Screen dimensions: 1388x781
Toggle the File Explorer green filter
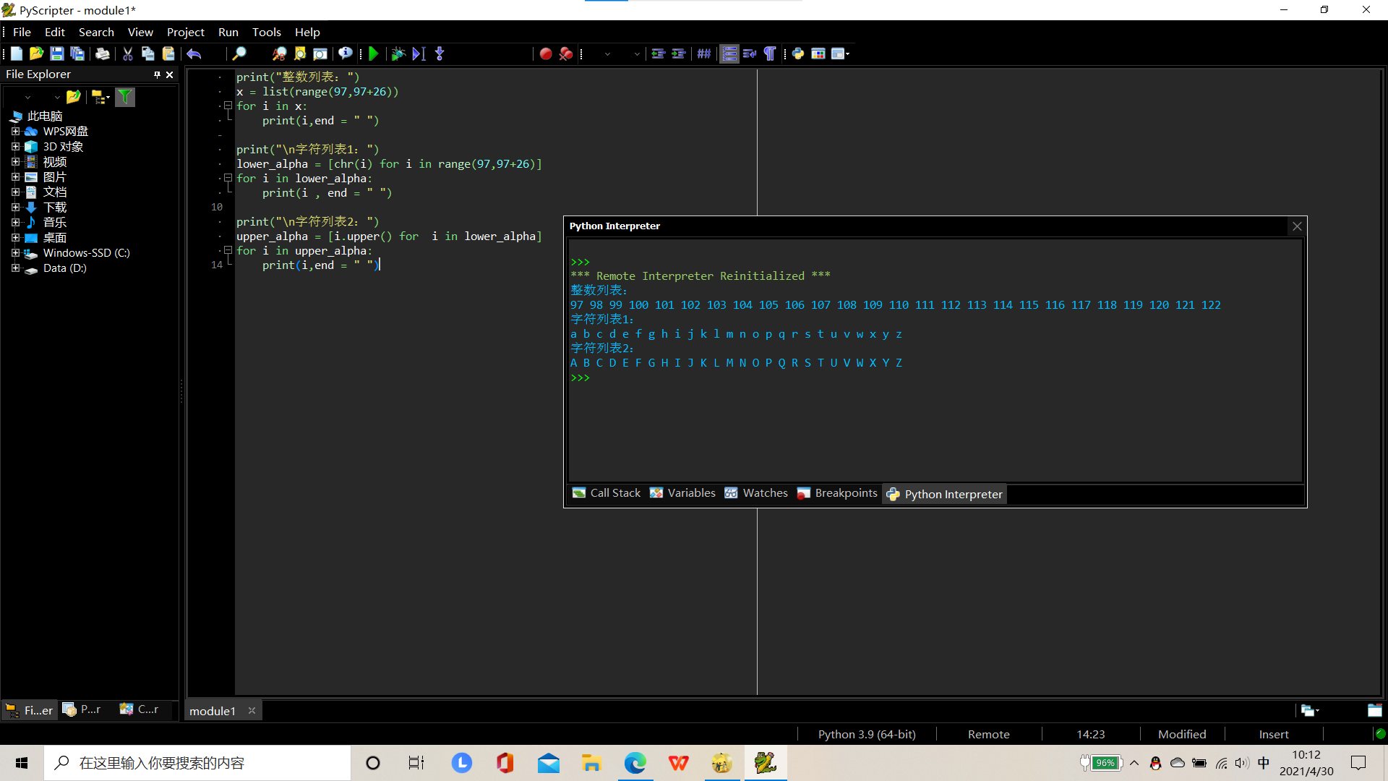(x=125, y=97)
